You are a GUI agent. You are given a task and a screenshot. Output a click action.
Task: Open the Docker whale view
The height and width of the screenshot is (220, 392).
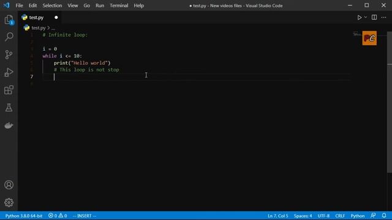click(9, 125)
